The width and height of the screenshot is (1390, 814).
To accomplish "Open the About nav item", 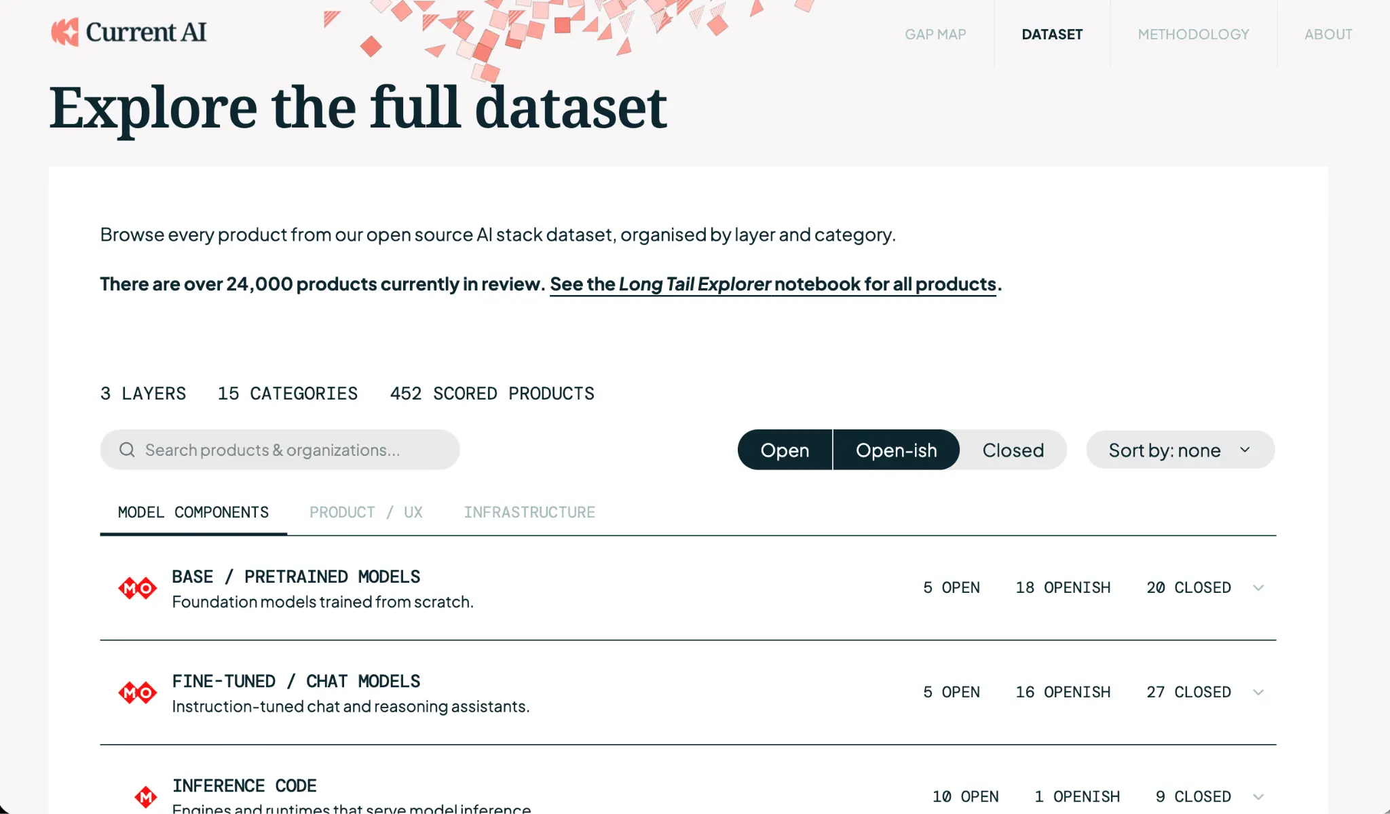I will [x=1328, y=34].
